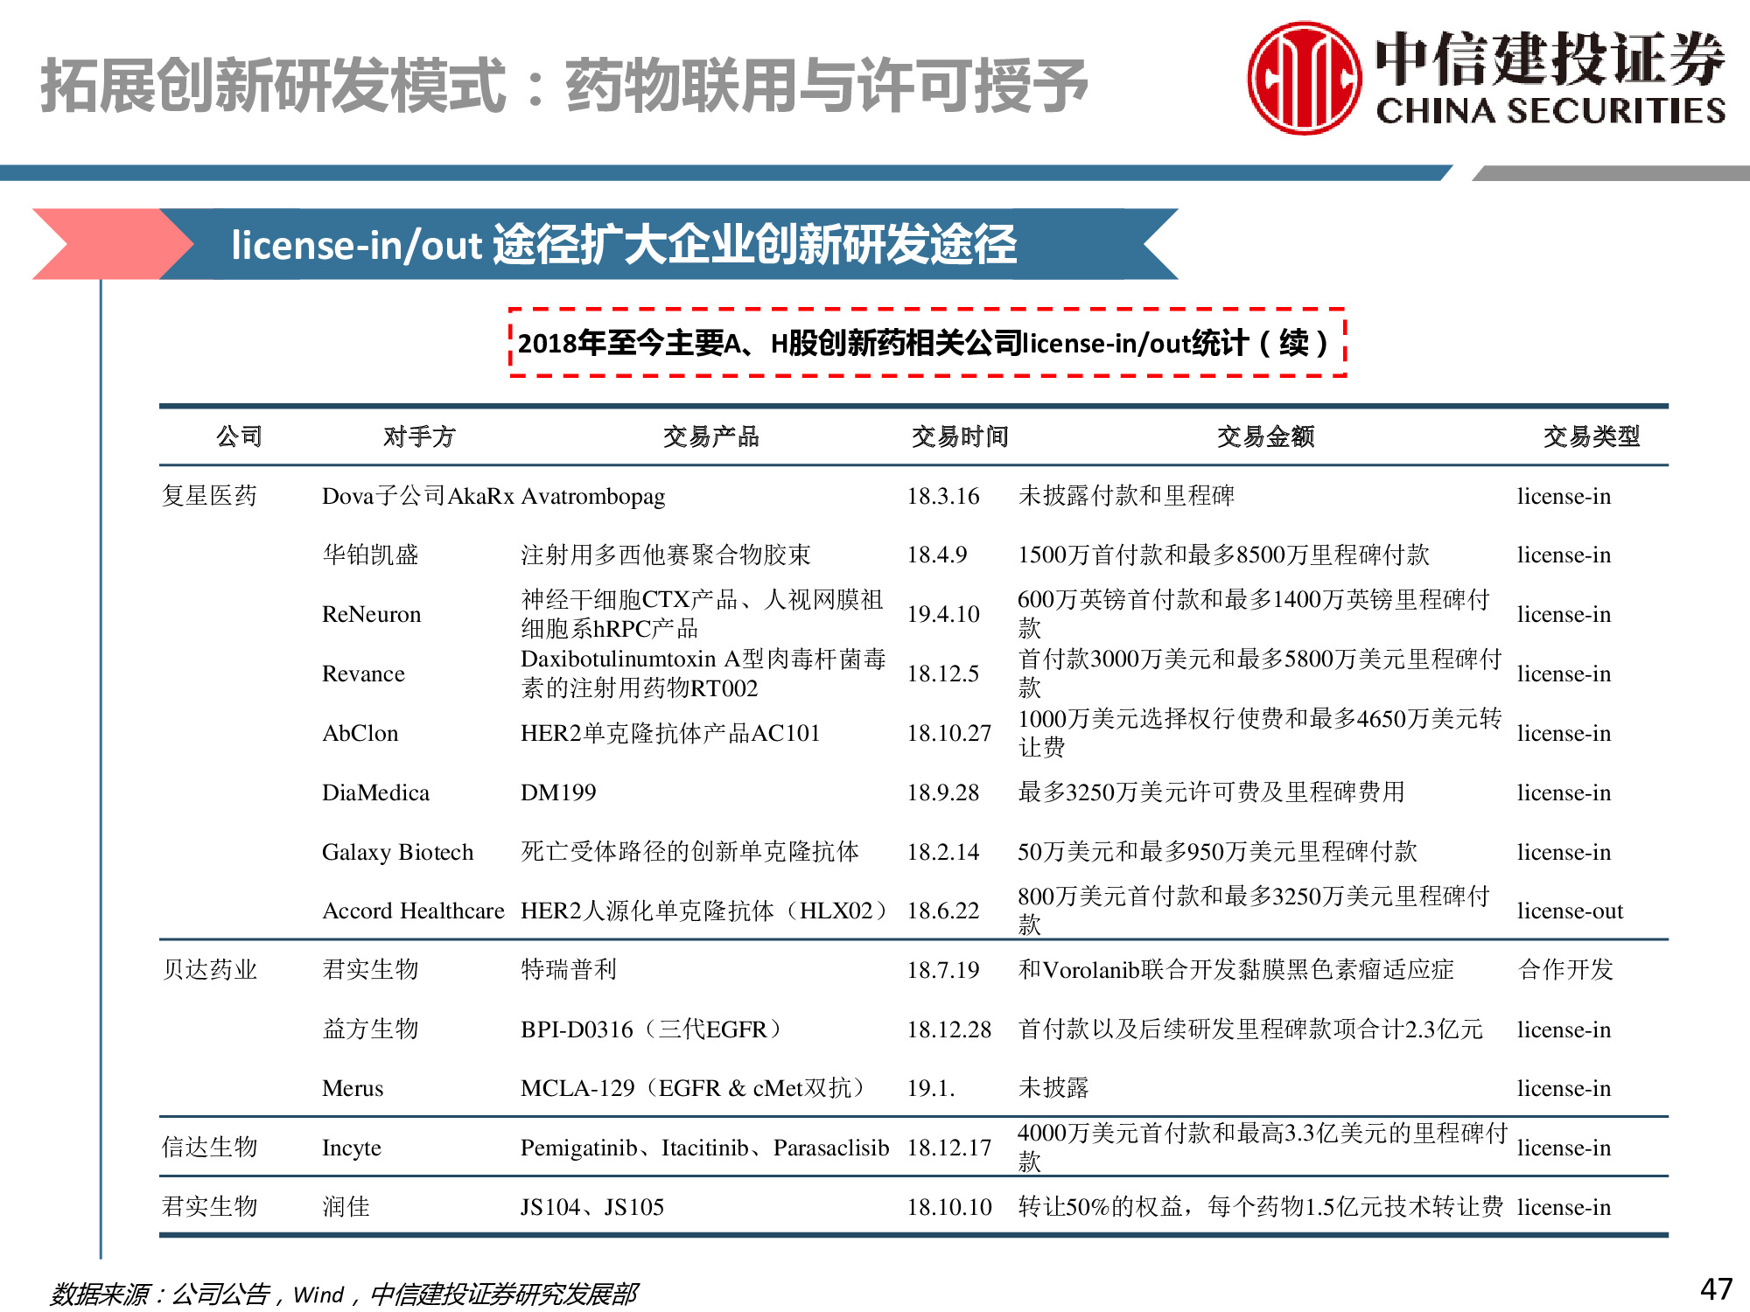The image size is (1750, 1312).
Task: Select counterparty AbClon
Action: click(360, 733)
